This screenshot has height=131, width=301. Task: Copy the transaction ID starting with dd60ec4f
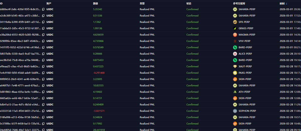click(43, 9)
